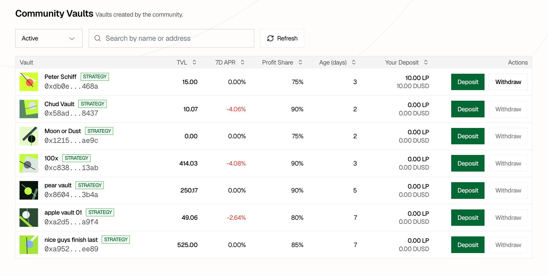Image resolution: width=548 pixels, height=276 pixels.
Task: Sort by Age (days) column arrows
Action: tap(354, 62)
